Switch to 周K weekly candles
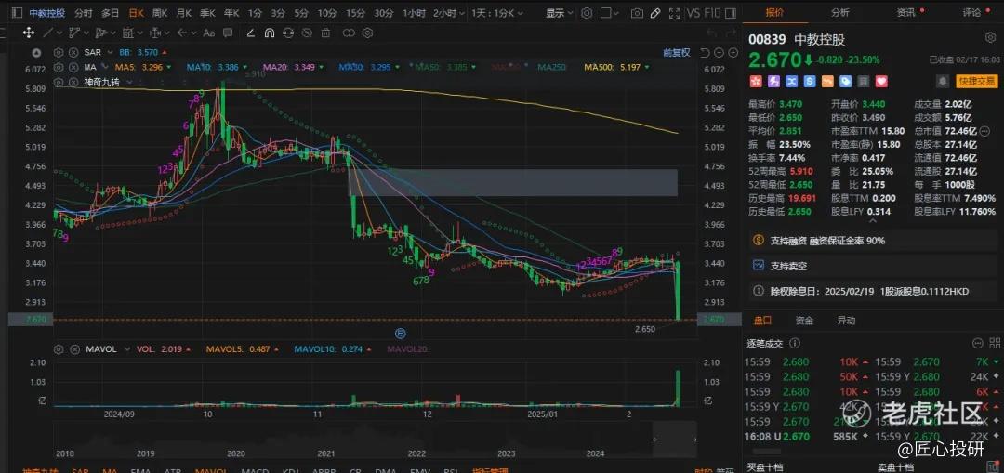Viewport: 1004px width, 473px height. tap(160, 13)
